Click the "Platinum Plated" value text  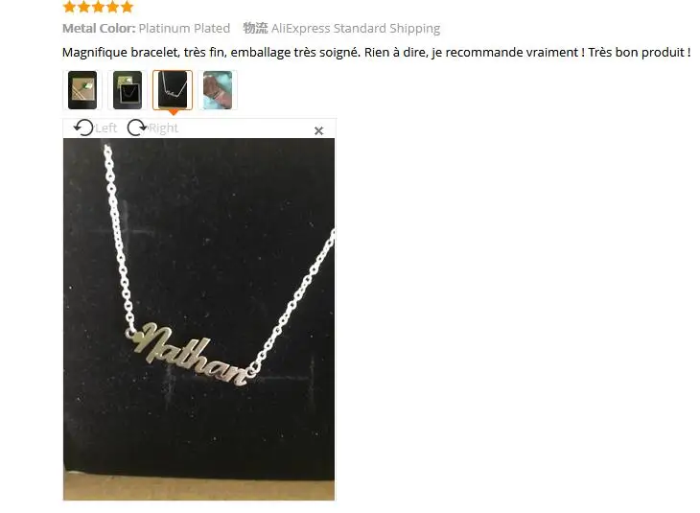(184, 28)
